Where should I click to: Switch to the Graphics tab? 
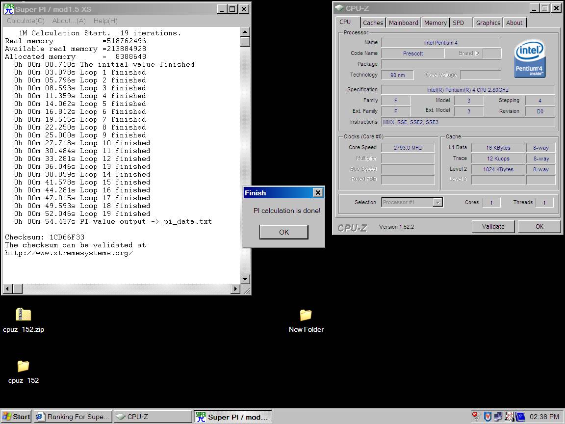pyautogui.click(x=488, y=23)
